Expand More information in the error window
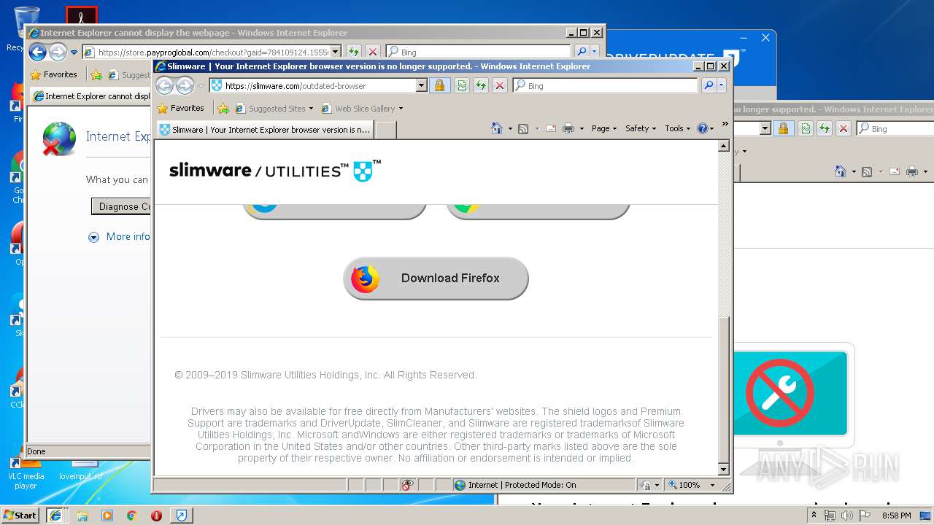Image resolution: width=934 pixels, height=525 pixels. pos(120,236)
